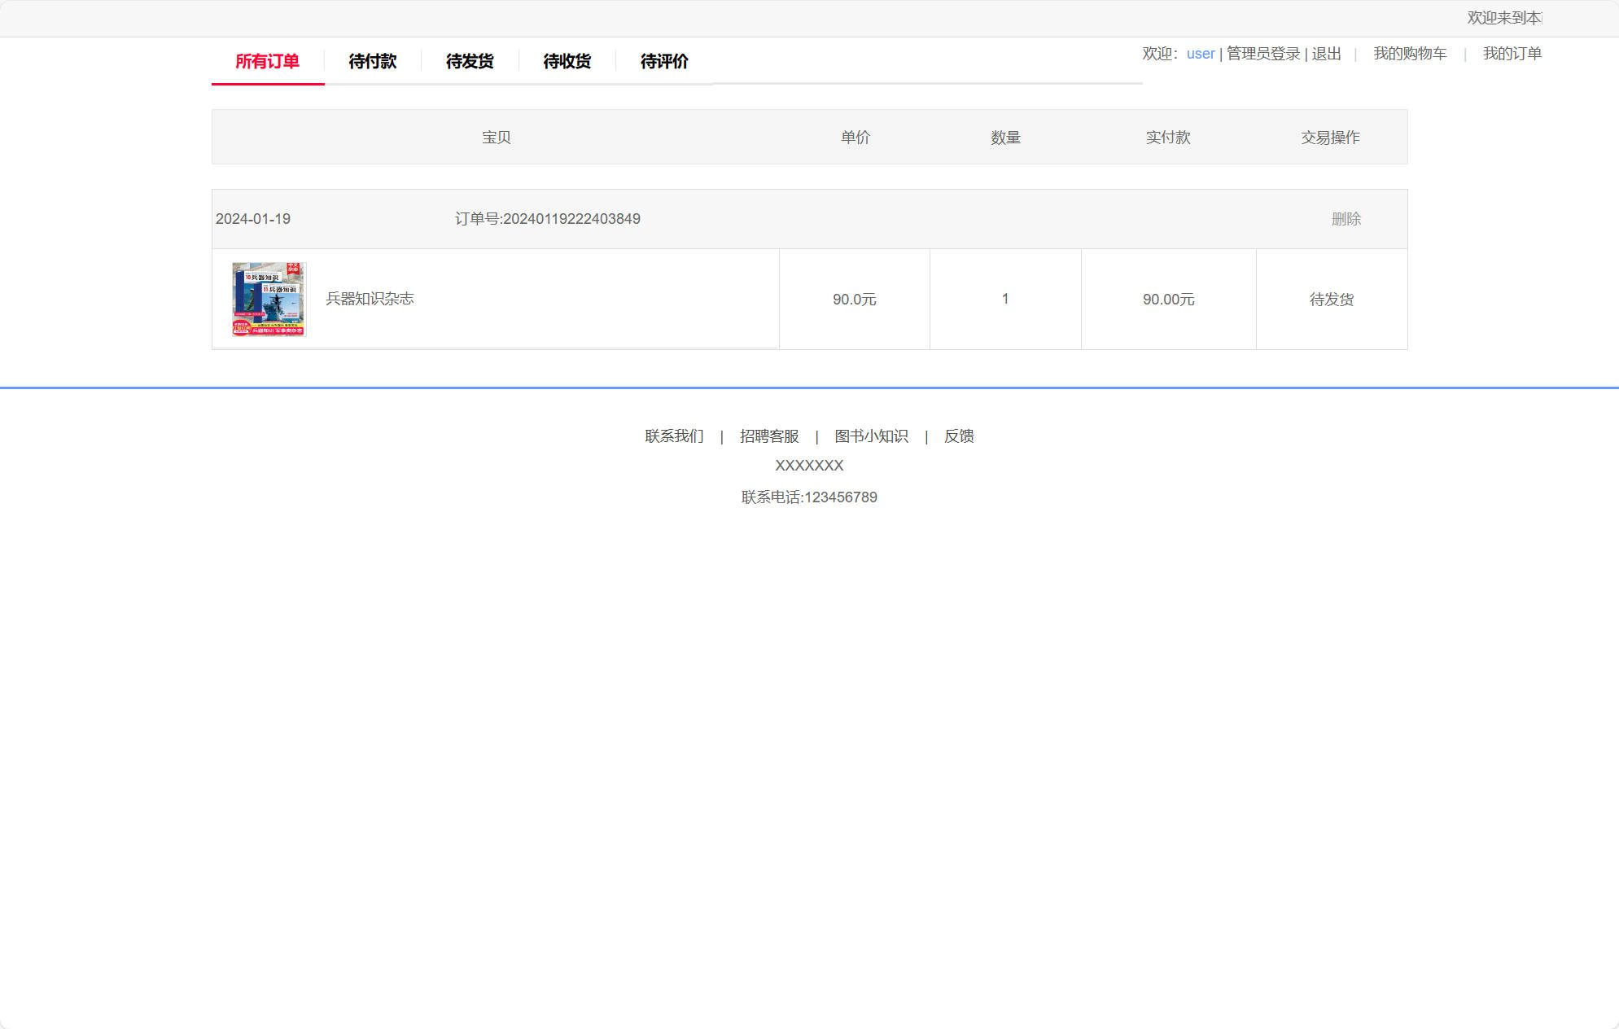Screen dimensions: 1619x1029
Task: Click the 删除 link to delete the order
Action: [1347, 218]
